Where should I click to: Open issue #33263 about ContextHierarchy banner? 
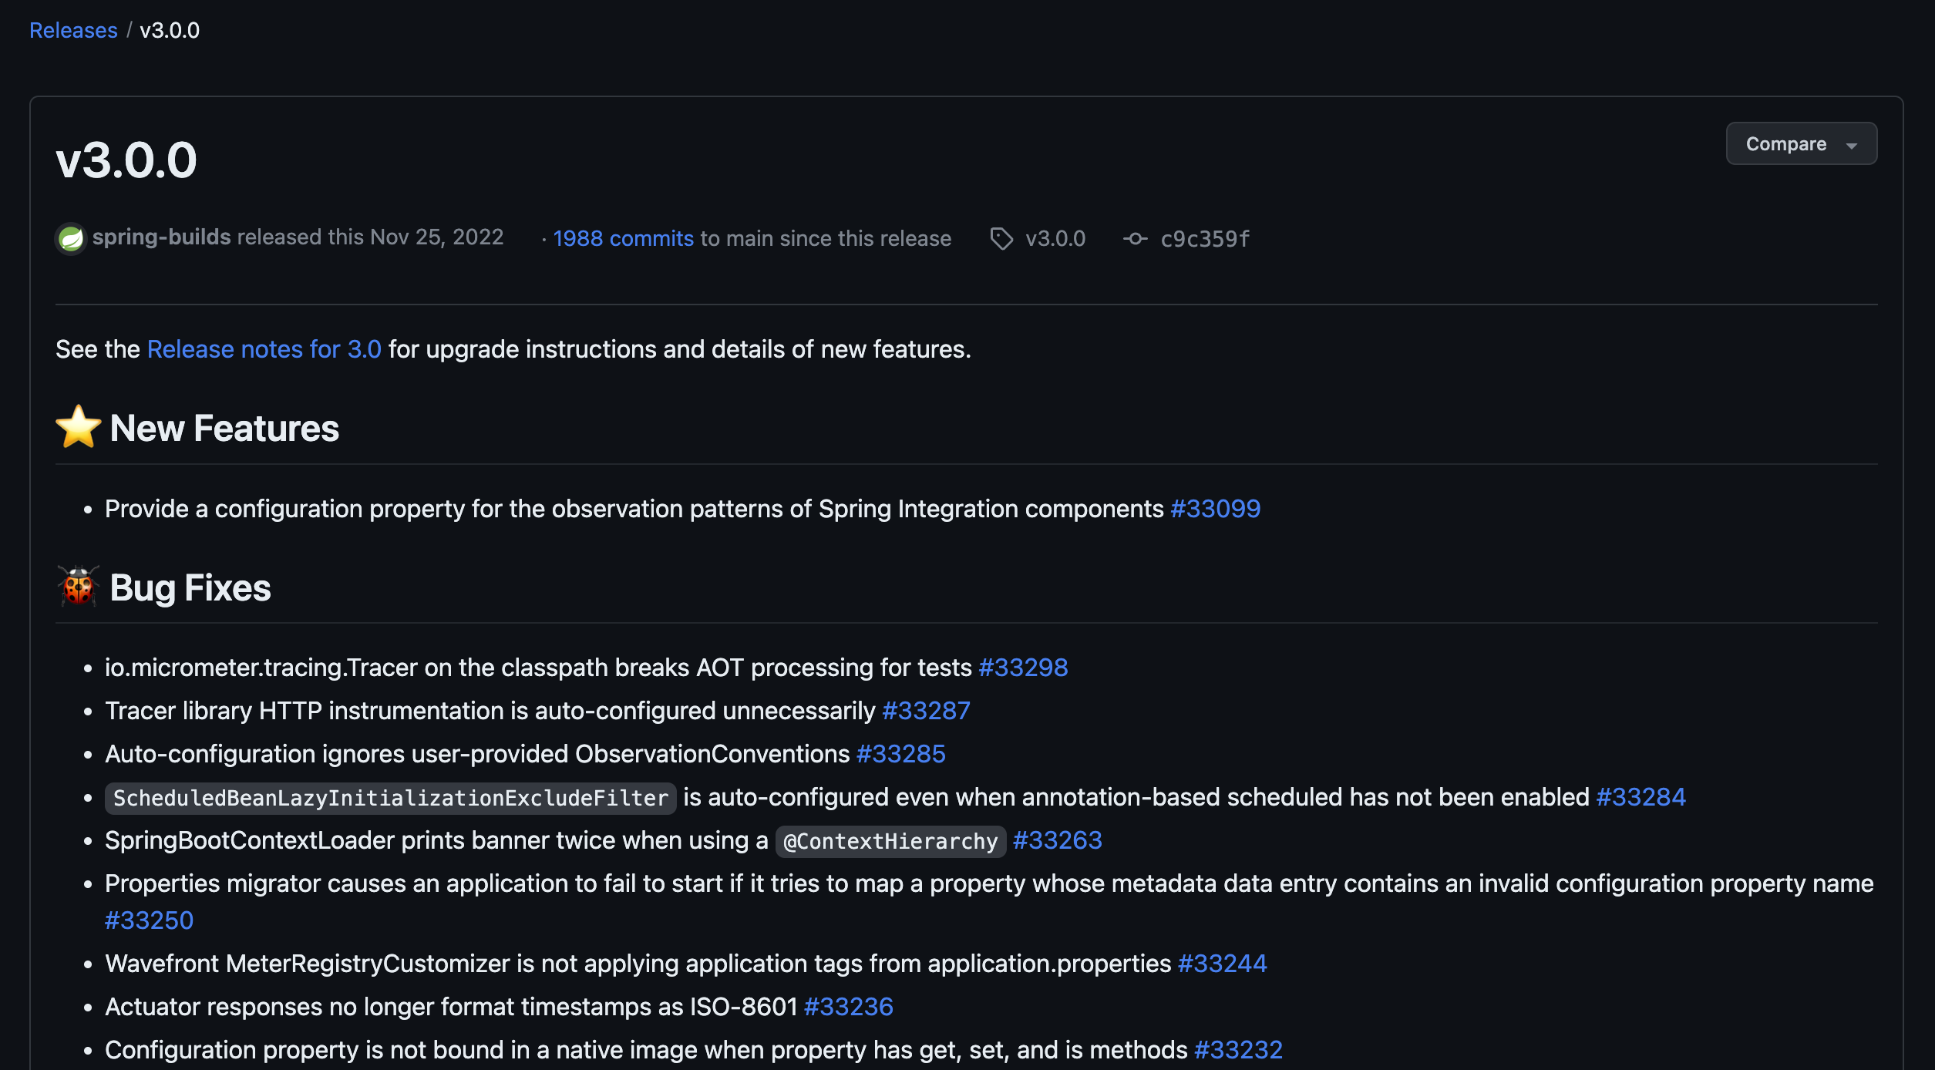pos(1057,840)
